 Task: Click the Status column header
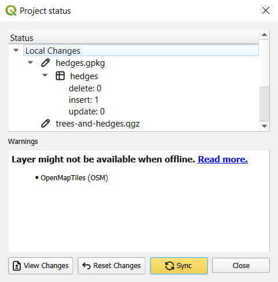pos(134,38)
